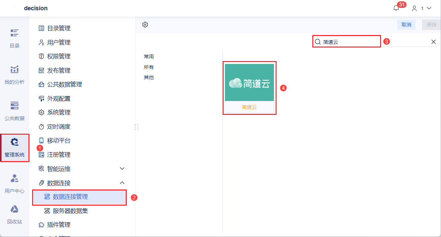Click the 服务器数据集 item icon
441x237 pixels.
pyautogui.click(x=47, y=211)
